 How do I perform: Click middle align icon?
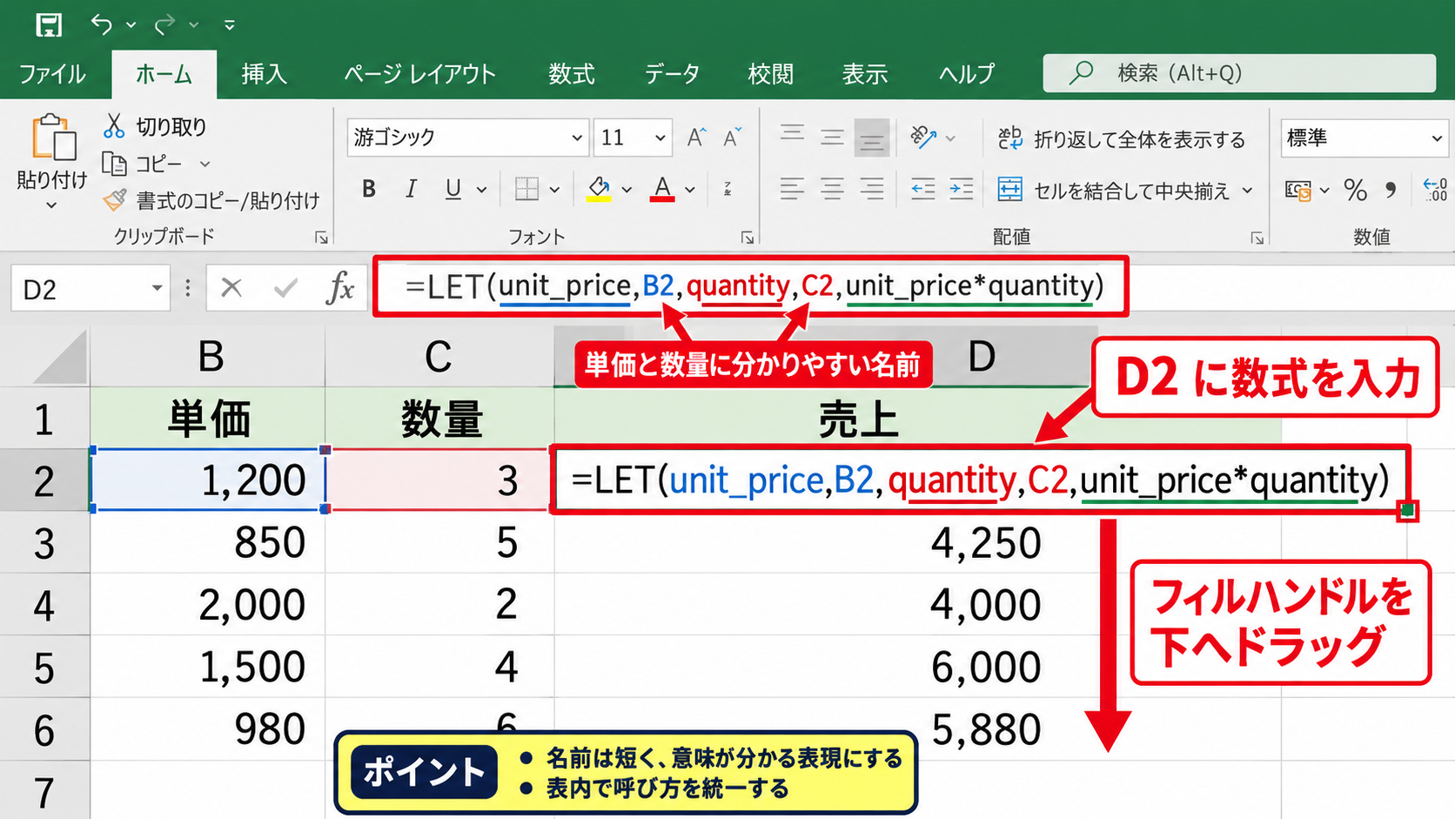pos(832,137)
